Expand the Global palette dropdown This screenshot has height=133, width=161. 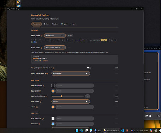(55, 35)
